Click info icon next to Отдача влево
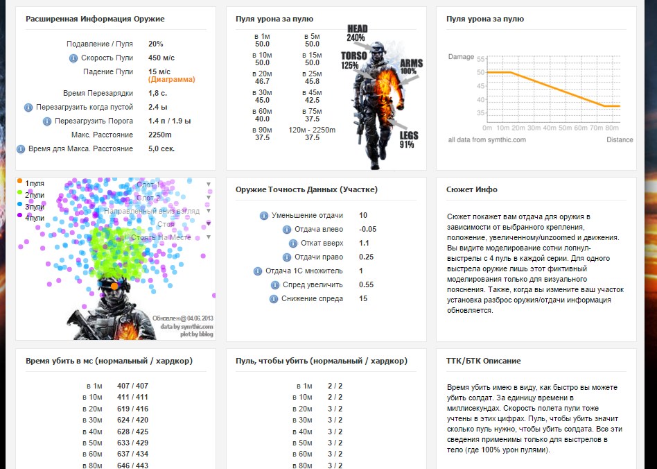This screenshot has width=657, height=469. point(287,230)
